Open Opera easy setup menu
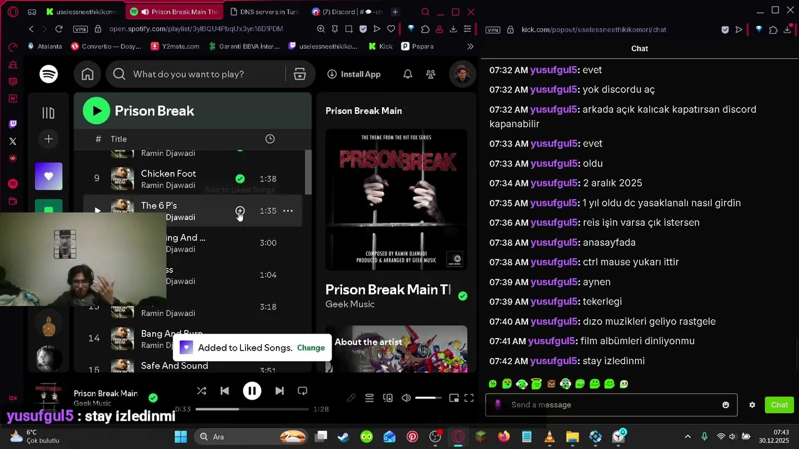This screenshot has width=799, height=449. pos(468,29)
